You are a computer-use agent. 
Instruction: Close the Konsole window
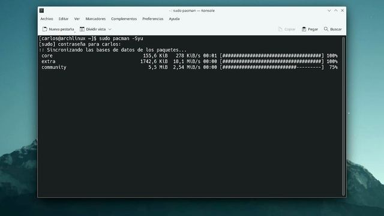pos(343,11)
